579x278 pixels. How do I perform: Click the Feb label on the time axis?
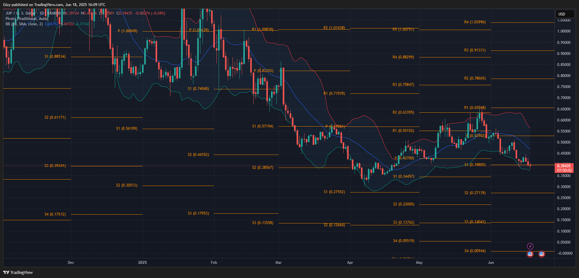[x=214, y=263]
